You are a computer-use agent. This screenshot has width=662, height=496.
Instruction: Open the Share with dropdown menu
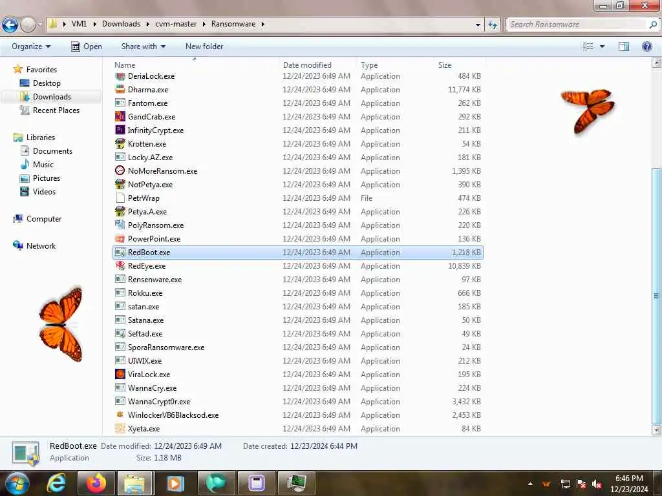[x=143, y=46]
